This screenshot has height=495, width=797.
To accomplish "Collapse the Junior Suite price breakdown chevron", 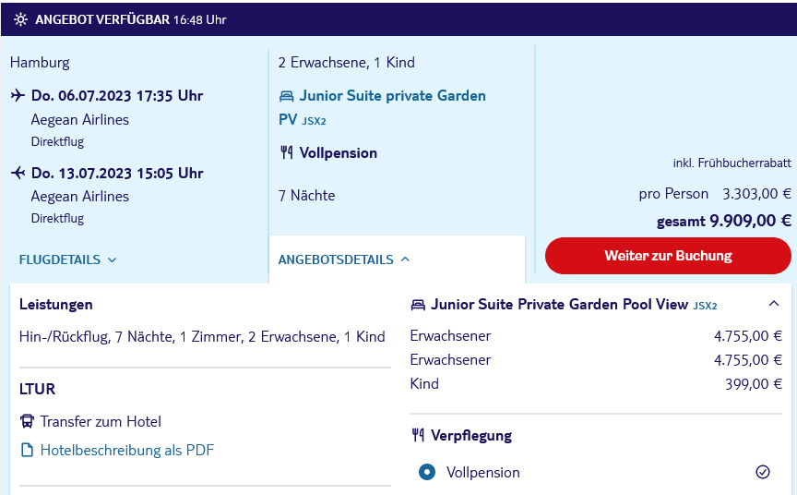I will click(x=774, y=304).
